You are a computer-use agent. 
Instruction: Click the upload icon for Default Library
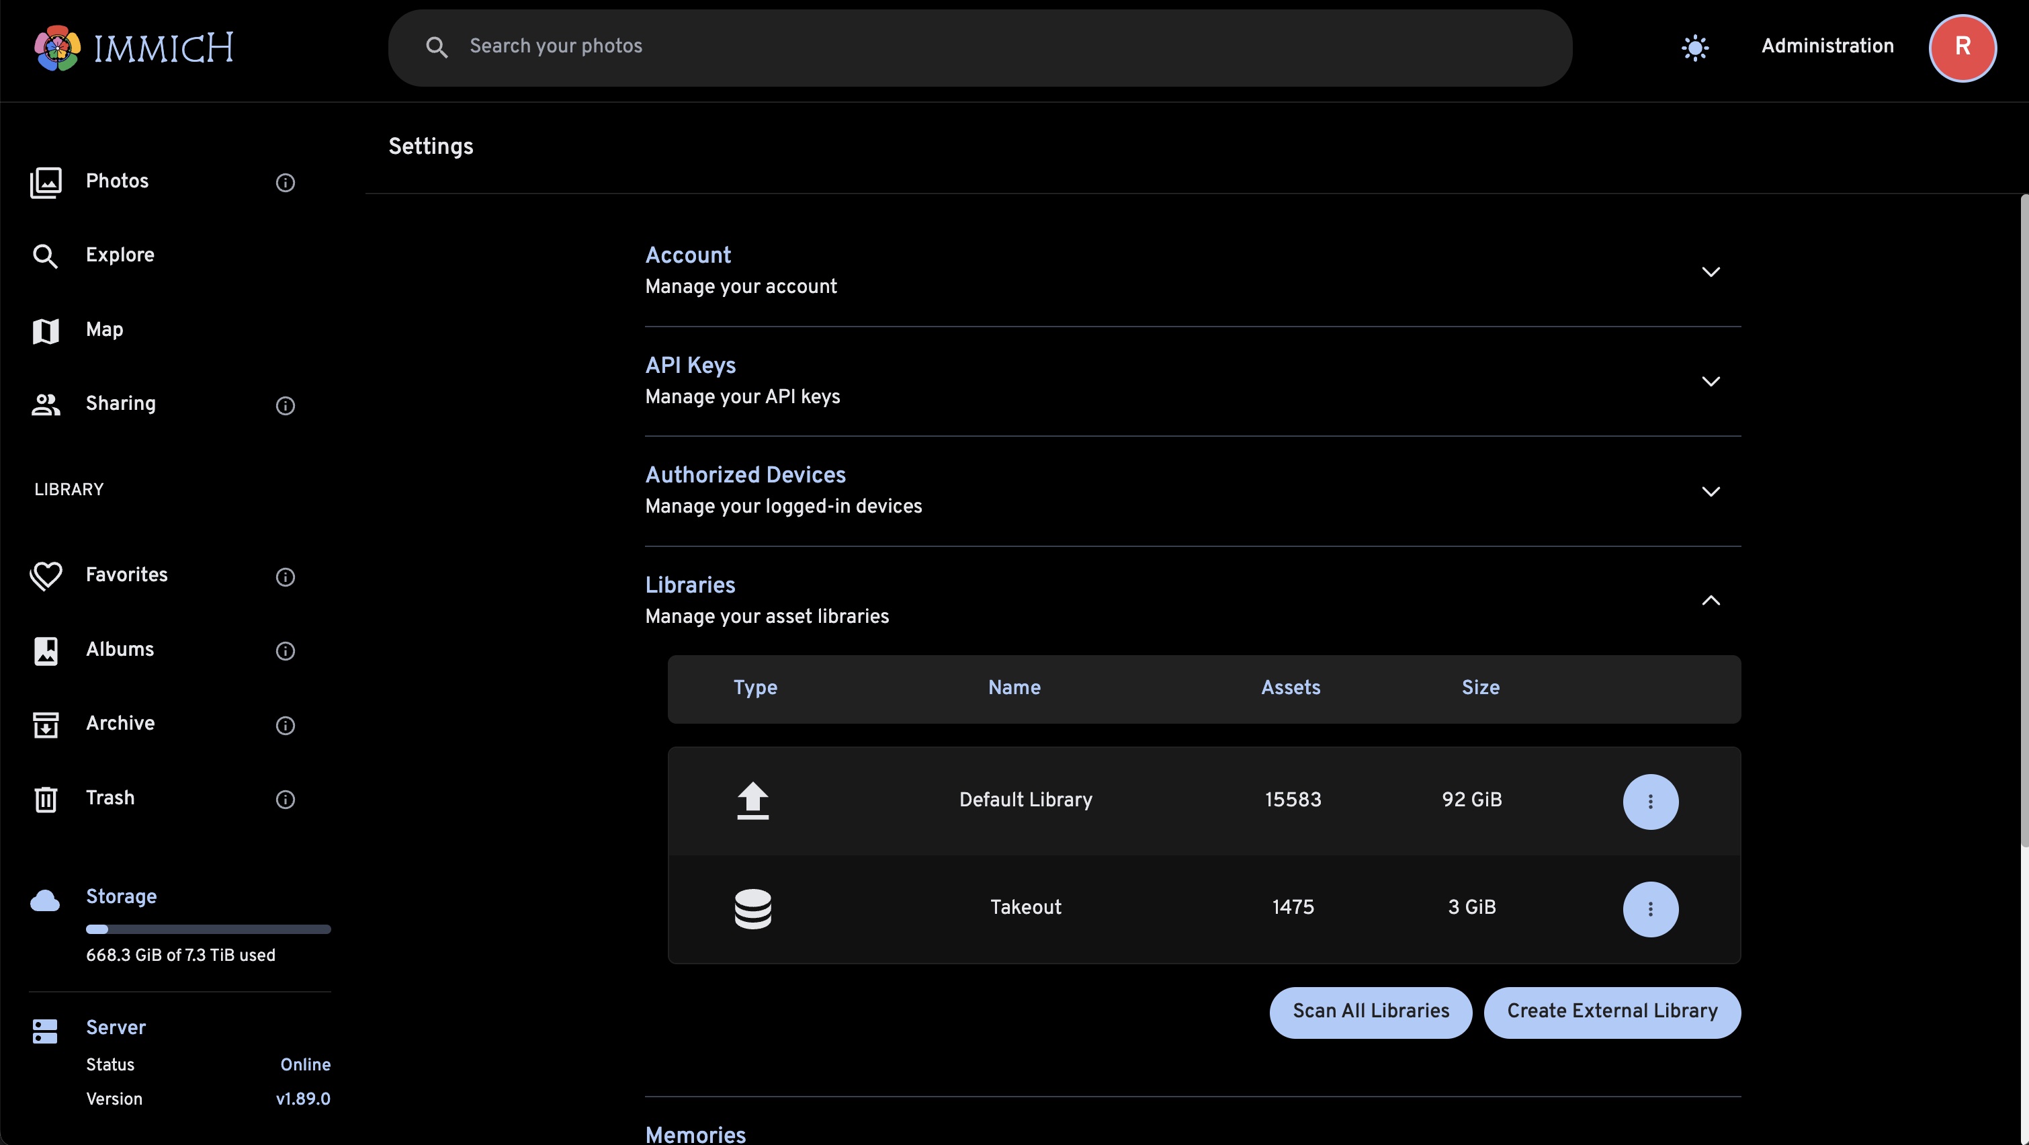tap(752, 801)
